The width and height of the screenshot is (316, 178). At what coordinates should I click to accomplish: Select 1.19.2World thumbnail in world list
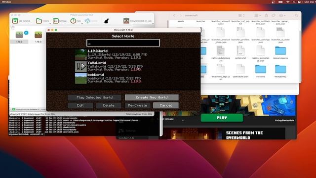click(x=81, y=55)
